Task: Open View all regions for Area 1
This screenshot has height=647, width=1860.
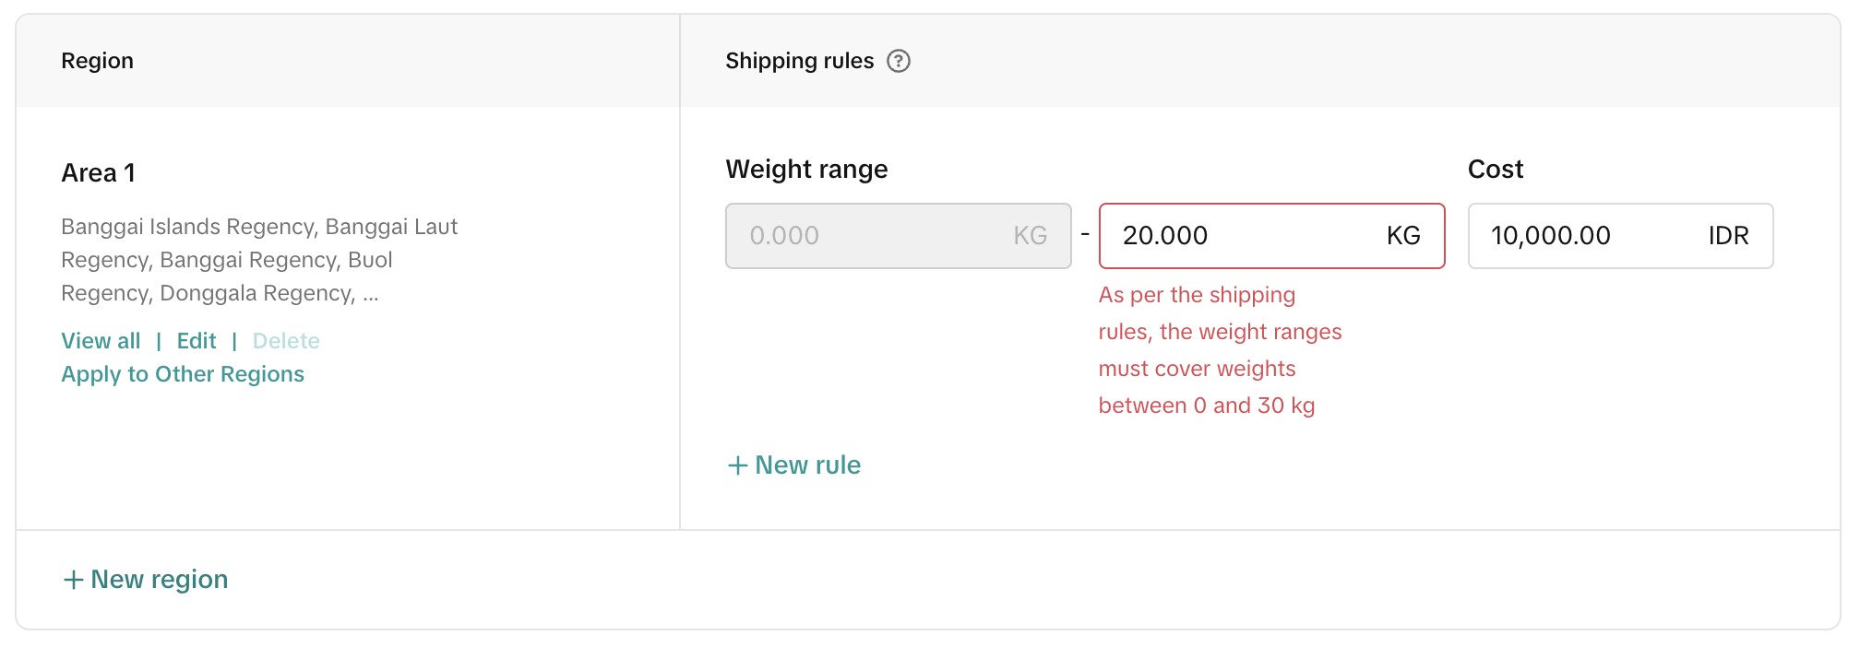Action: point(101,341)
